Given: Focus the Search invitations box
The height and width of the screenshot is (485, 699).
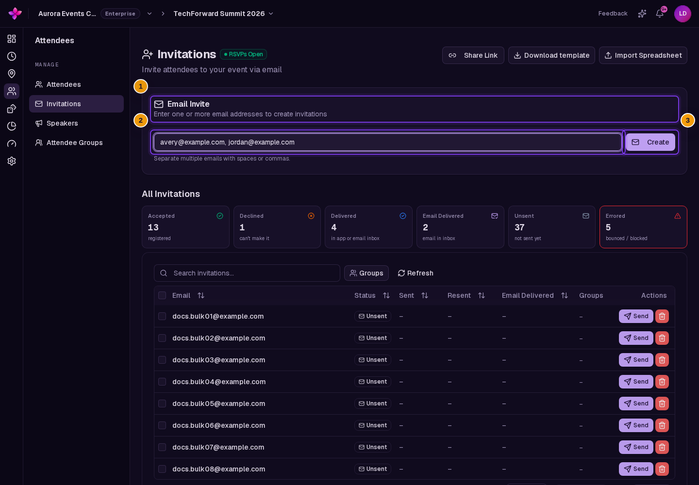Looking at the screenshot, I should point(247,273).
